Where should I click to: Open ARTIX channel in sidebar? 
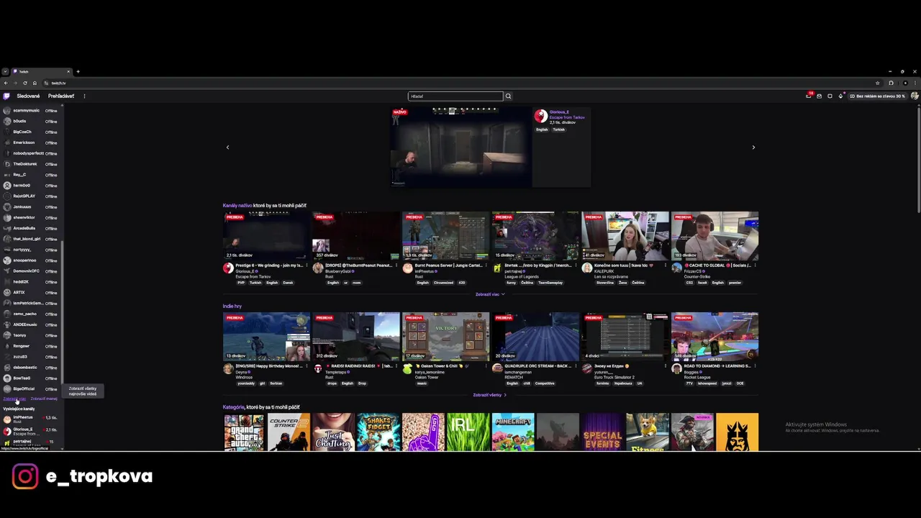[x=31, y=292]
